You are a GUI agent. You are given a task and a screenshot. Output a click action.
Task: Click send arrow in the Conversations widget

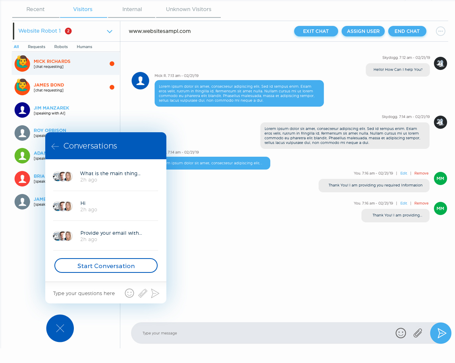[155, 293]
